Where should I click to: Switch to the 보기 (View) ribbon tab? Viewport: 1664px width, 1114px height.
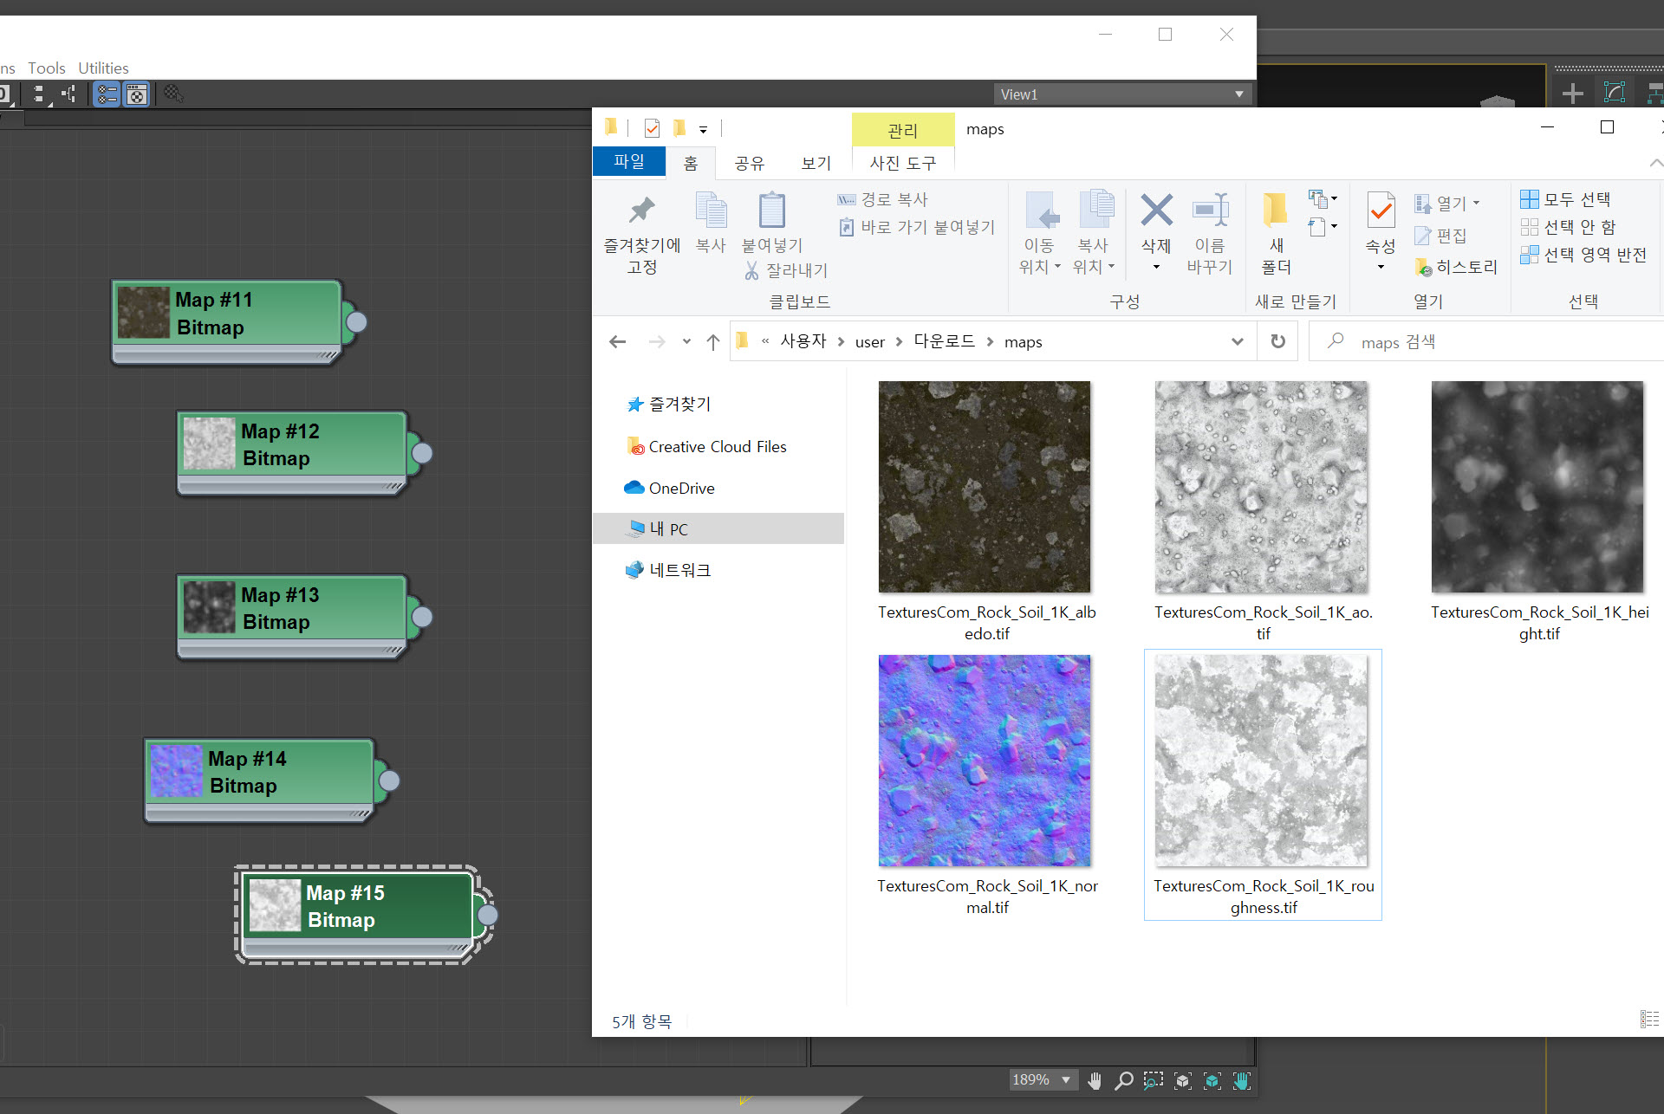[x=816, y=163]
